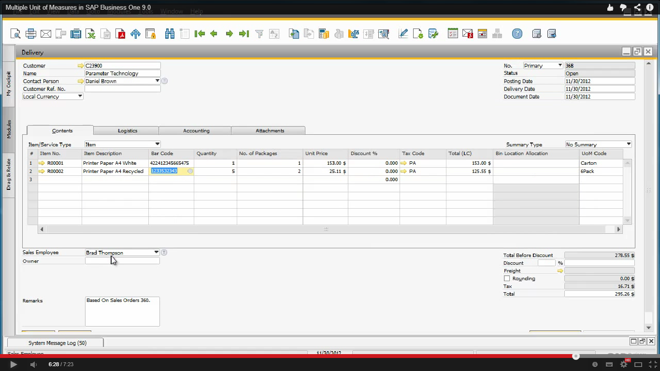Click the YouTube video info icon
The width and height of the screenshot is (660, 371).
tap(650, 7)
